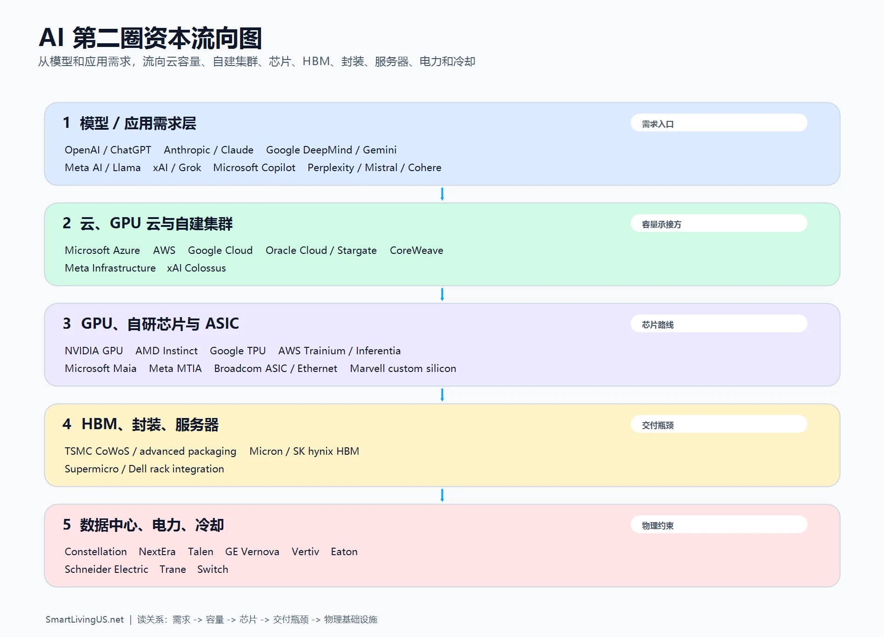This screenshot has width=884, height=637.
Task: Click 'Meta AI / Llama' item
Action: 102,167
